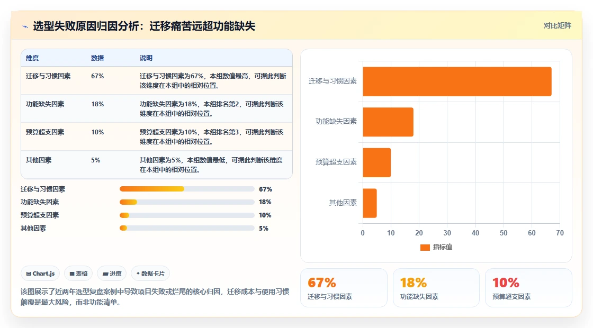This screenshot has width=593, height=328.
Task: Click the description starting 预算超支因素为10%
Action: click(x=212, y=136)
